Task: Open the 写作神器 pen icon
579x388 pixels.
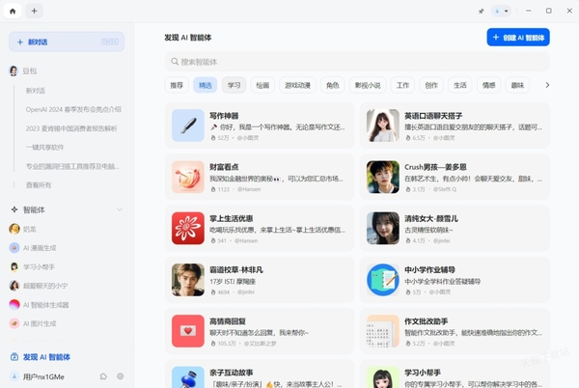Action: click(x=188, y=125)
